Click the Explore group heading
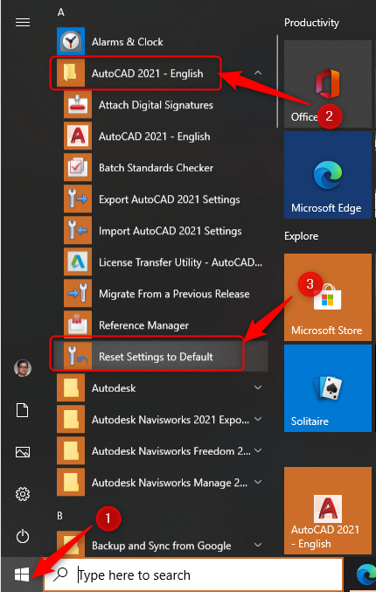Viewport: 376px width, 592px height. [x=302, y=236]
